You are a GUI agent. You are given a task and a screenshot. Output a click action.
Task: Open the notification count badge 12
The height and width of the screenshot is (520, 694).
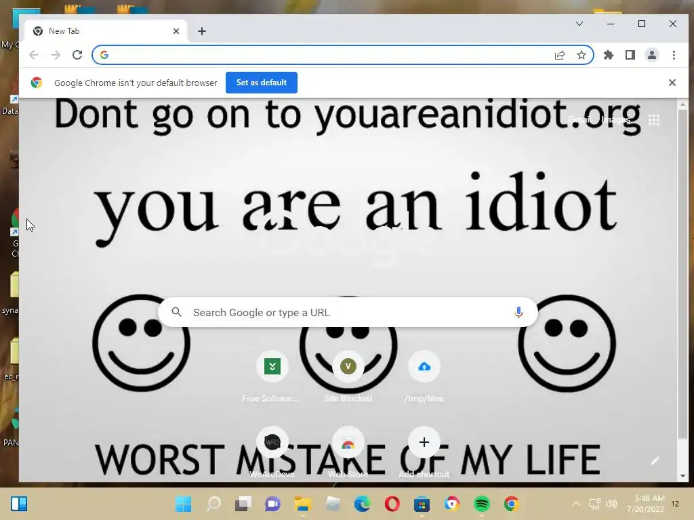[675, 504]
